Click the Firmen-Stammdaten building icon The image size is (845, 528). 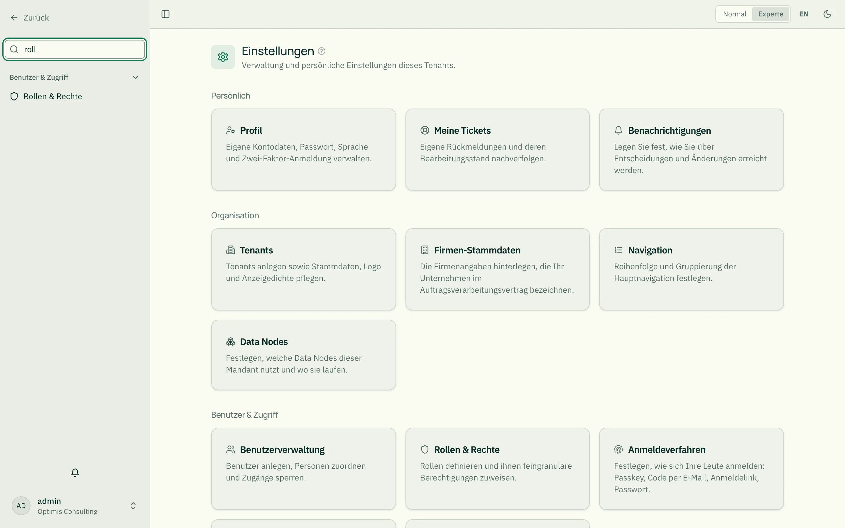(x=425, y=250)
